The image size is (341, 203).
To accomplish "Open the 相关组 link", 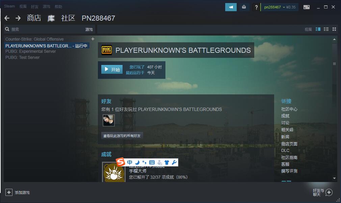I will [x=287, y=130].
